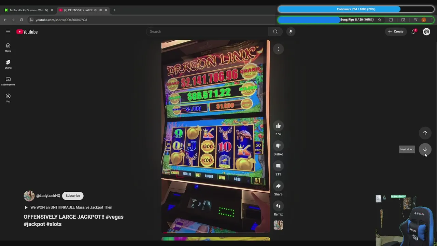Go to previous video with up arrow

coord(425,133)
